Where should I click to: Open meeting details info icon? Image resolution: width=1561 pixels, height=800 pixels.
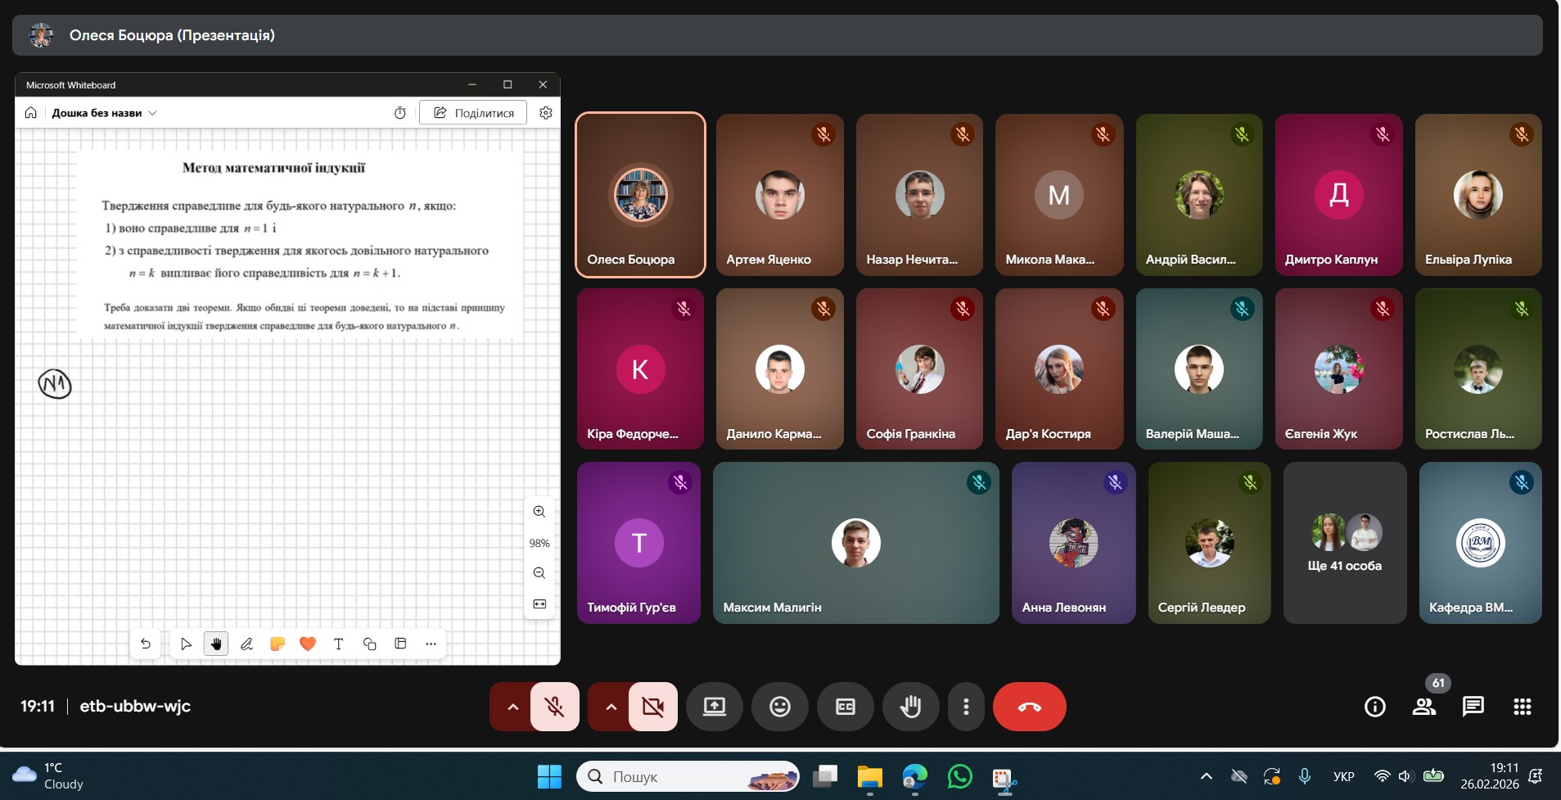click(x=1374, y=707)
